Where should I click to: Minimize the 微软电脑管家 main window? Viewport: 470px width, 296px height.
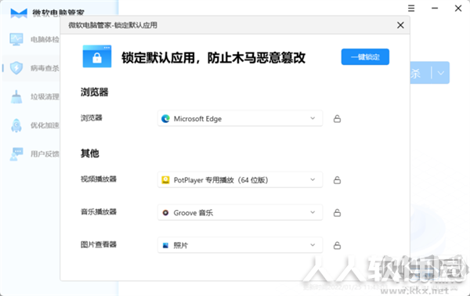tap(435, 9)
